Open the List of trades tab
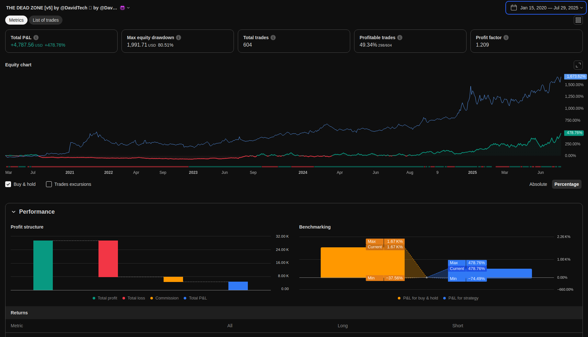Viewport: 588px width, 337px height. (x=46, y=20)
